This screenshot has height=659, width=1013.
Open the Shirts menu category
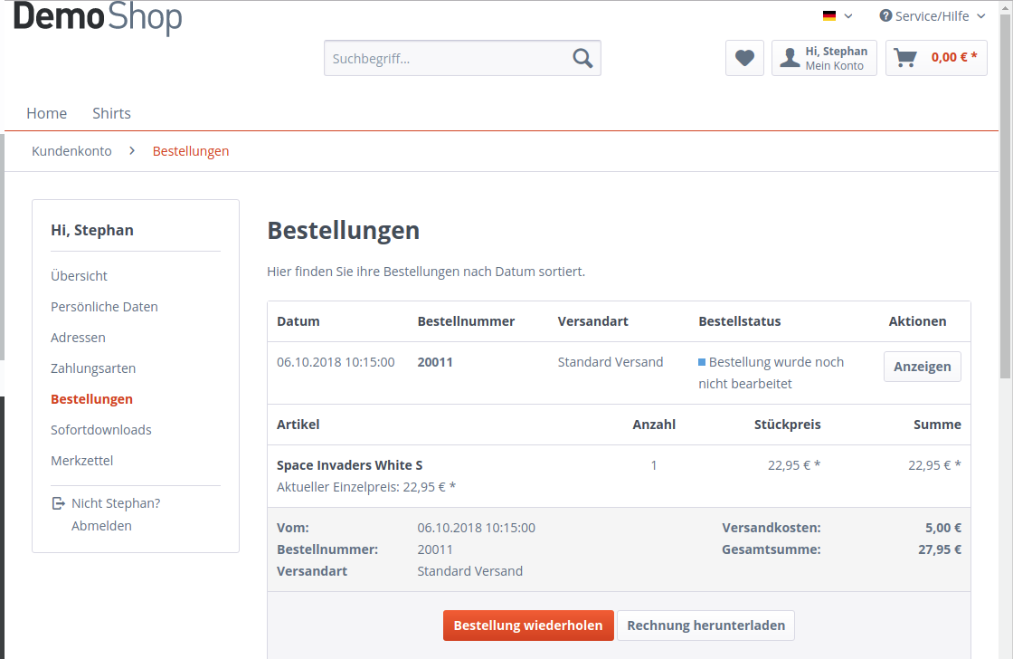coord(111,113)
